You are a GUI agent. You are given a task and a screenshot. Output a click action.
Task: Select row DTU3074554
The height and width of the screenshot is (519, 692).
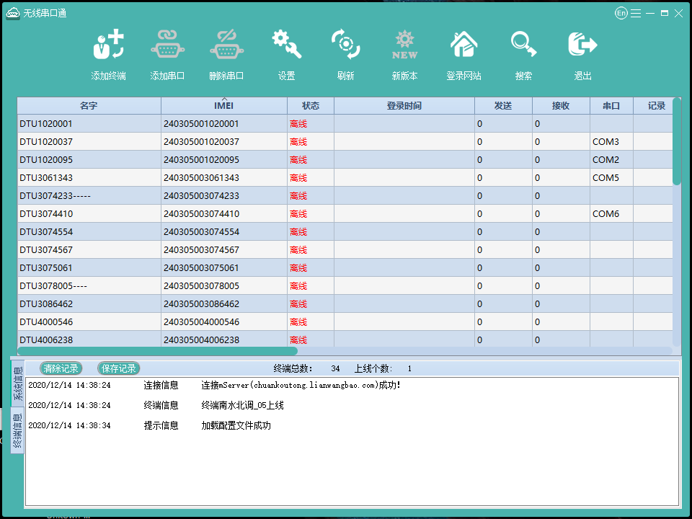pos(345,231)
